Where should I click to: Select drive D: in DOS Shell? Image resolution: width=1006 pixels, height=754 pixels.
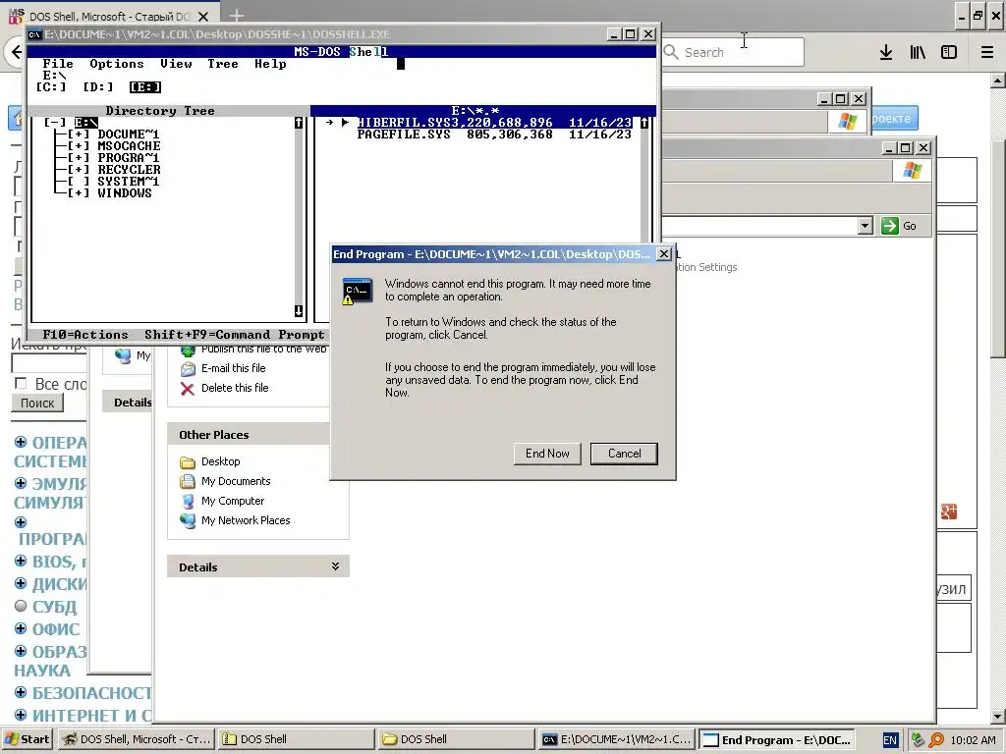(x=98, y=87)
